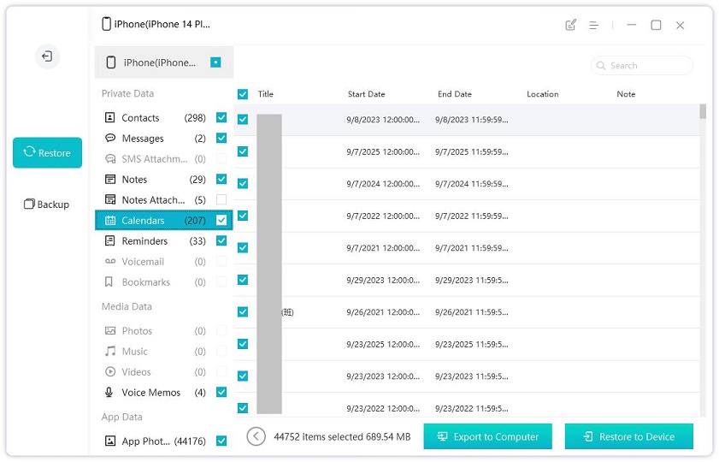Screen dimensions: 719x462
Task: Click the Search input field
Action: (x=645, y=65)
